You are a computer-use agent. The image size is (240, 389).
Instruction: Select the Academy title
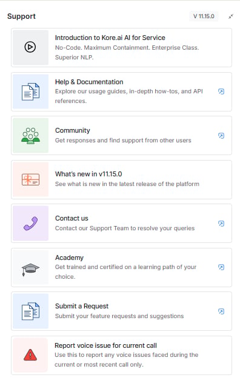(69, 258)
